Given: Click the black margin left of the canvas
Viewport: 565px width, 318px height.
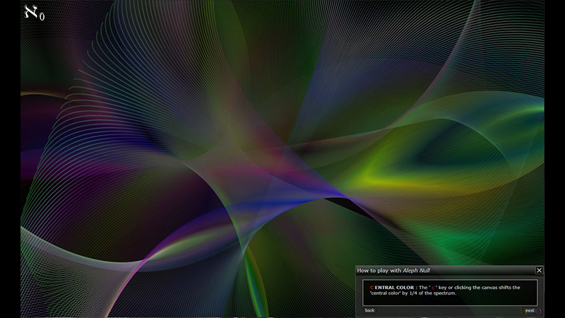Looking at the screenshot, I should click(x=10, y=159).
